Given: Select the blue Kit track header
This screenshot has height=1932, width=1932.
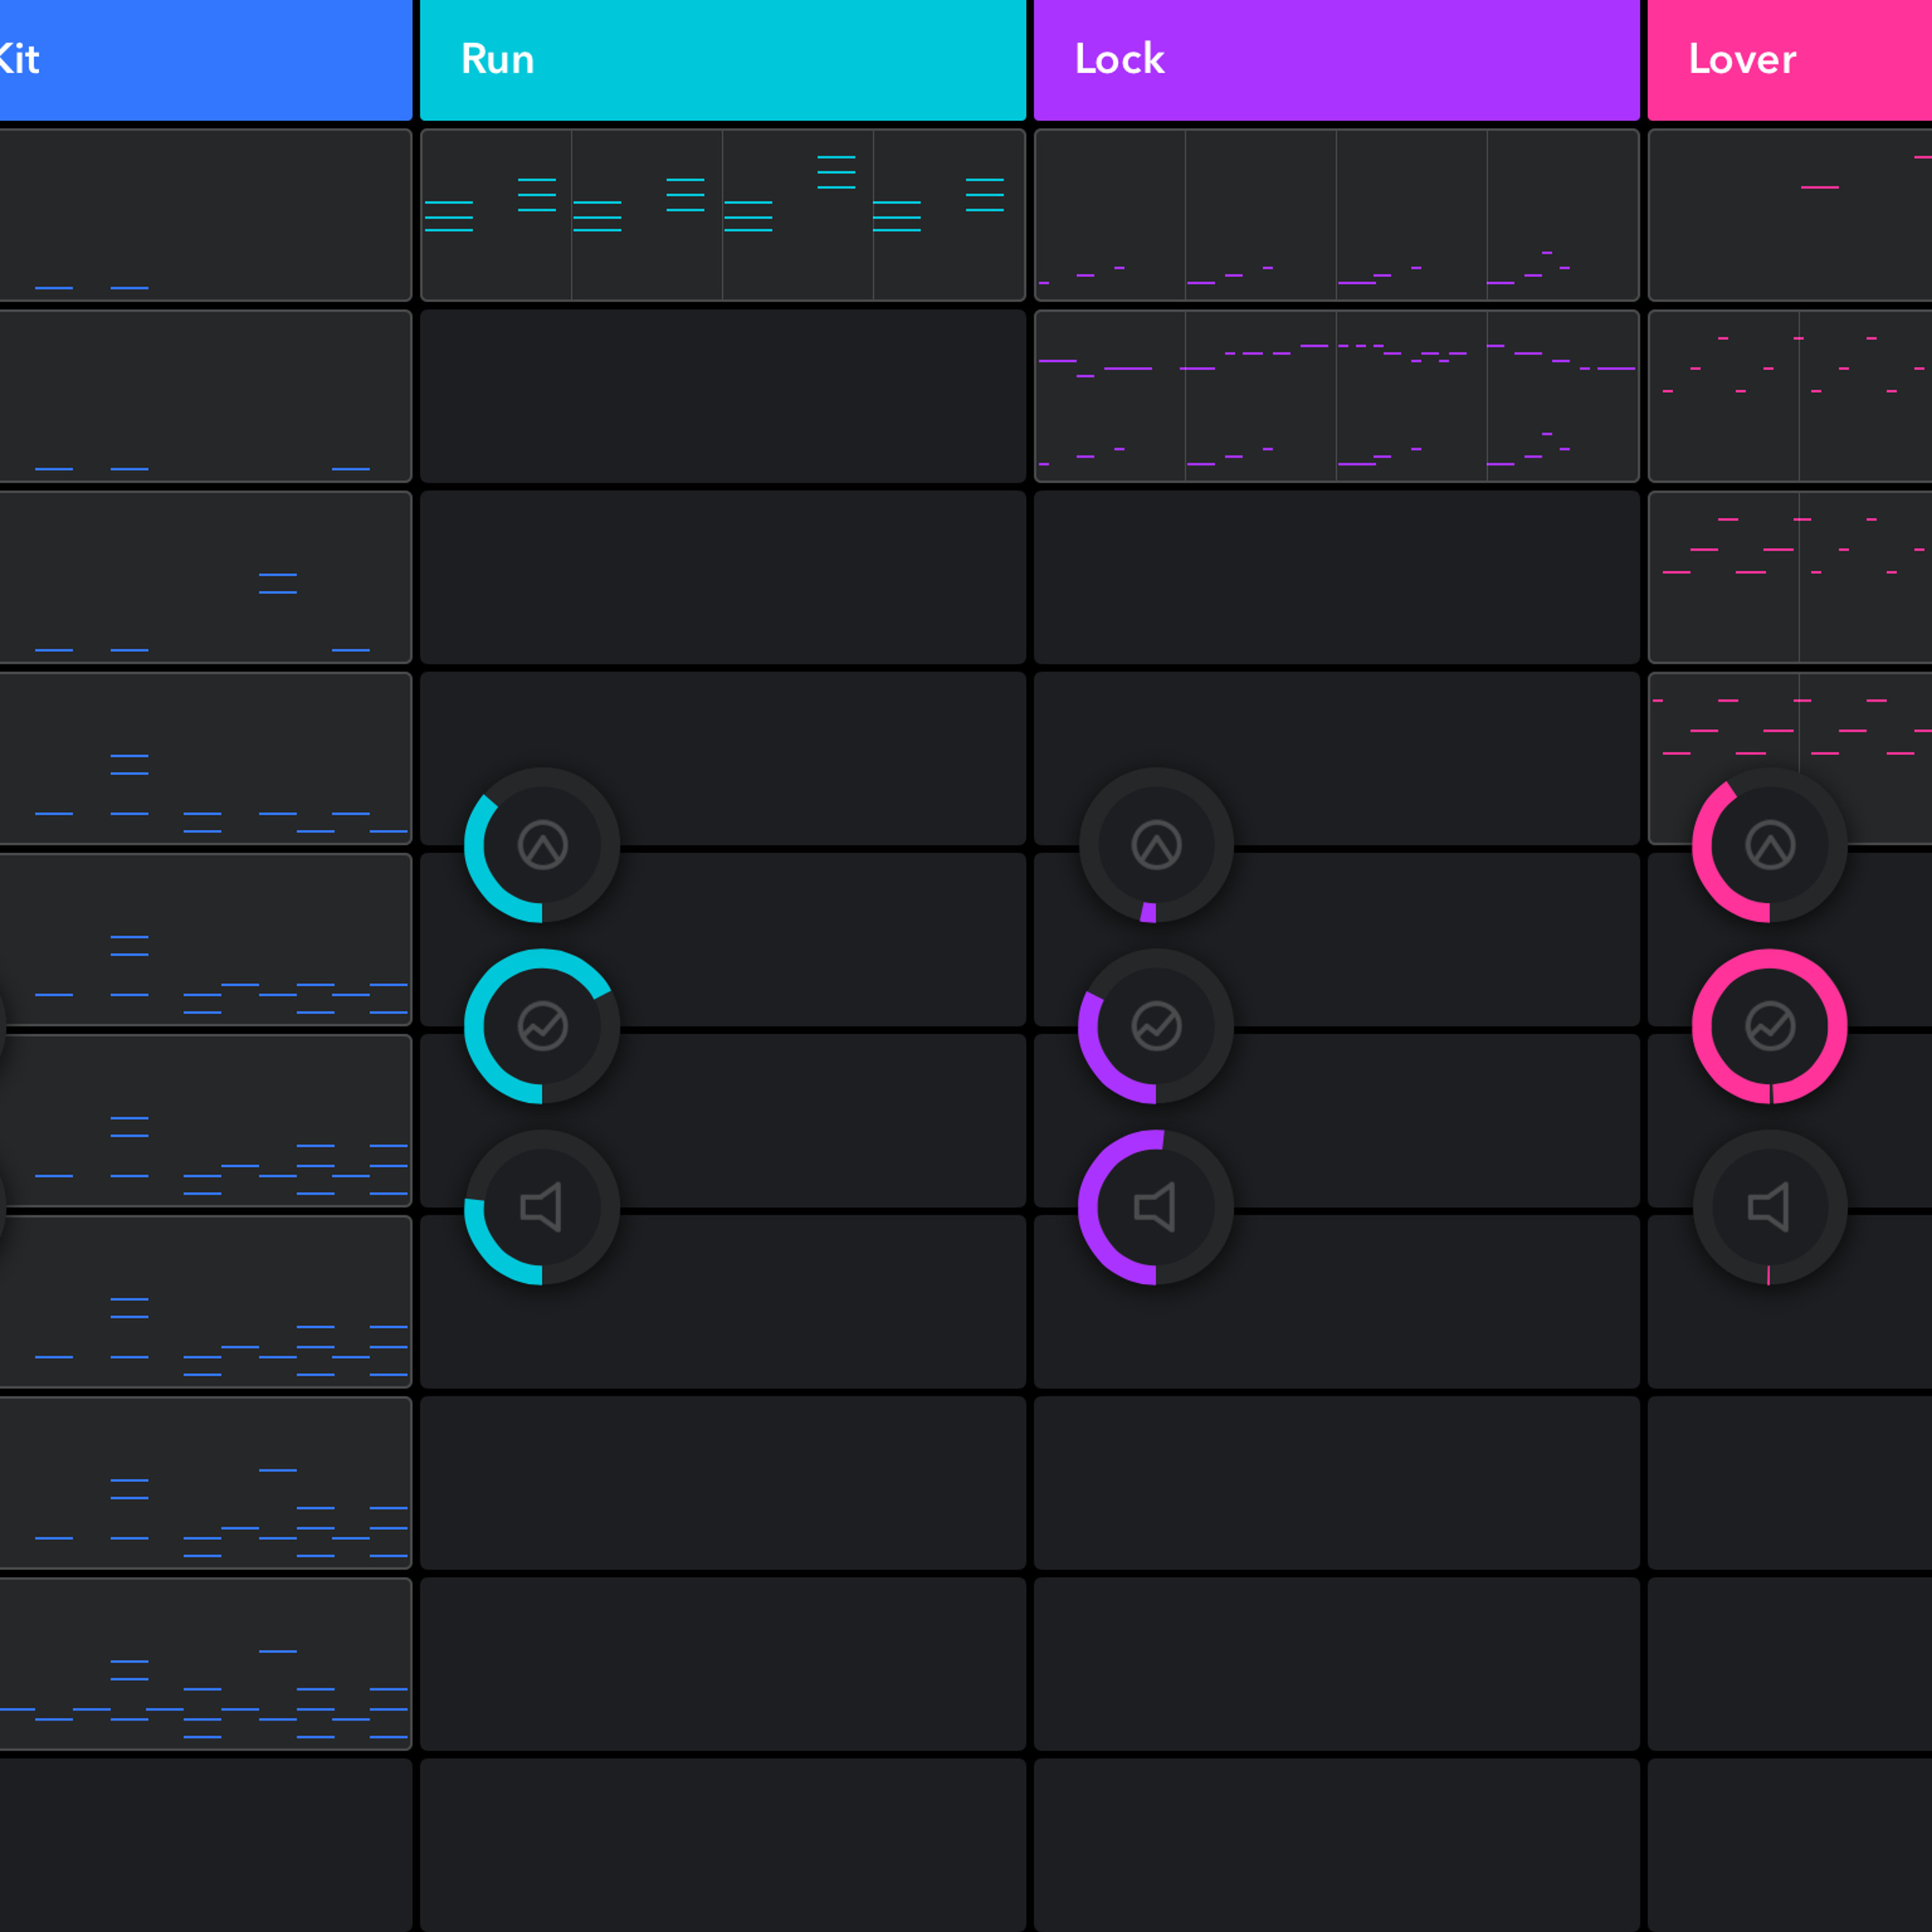Looking at the screenshot, I should click(x=206, y=60).
